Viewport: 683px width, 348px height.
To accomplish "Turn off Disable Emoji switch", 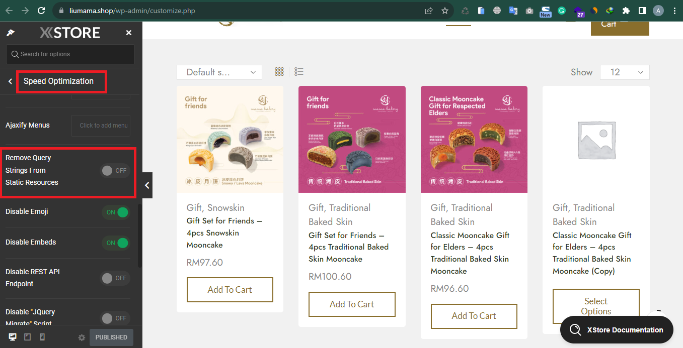I will (115, 212).
